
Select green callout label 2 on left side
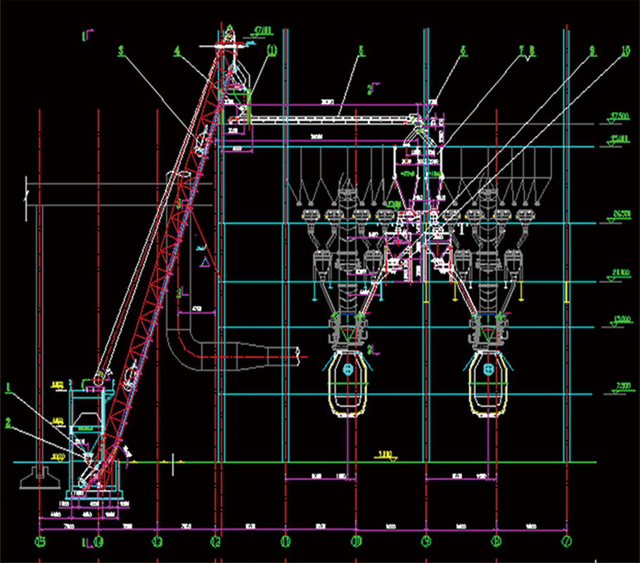(8, 422)
